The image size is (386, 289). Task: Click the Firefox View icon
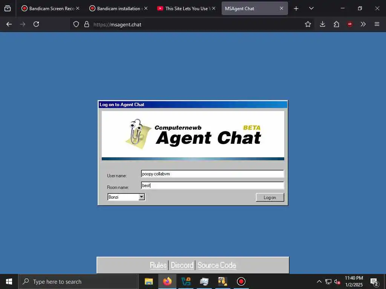click(8, 8)
